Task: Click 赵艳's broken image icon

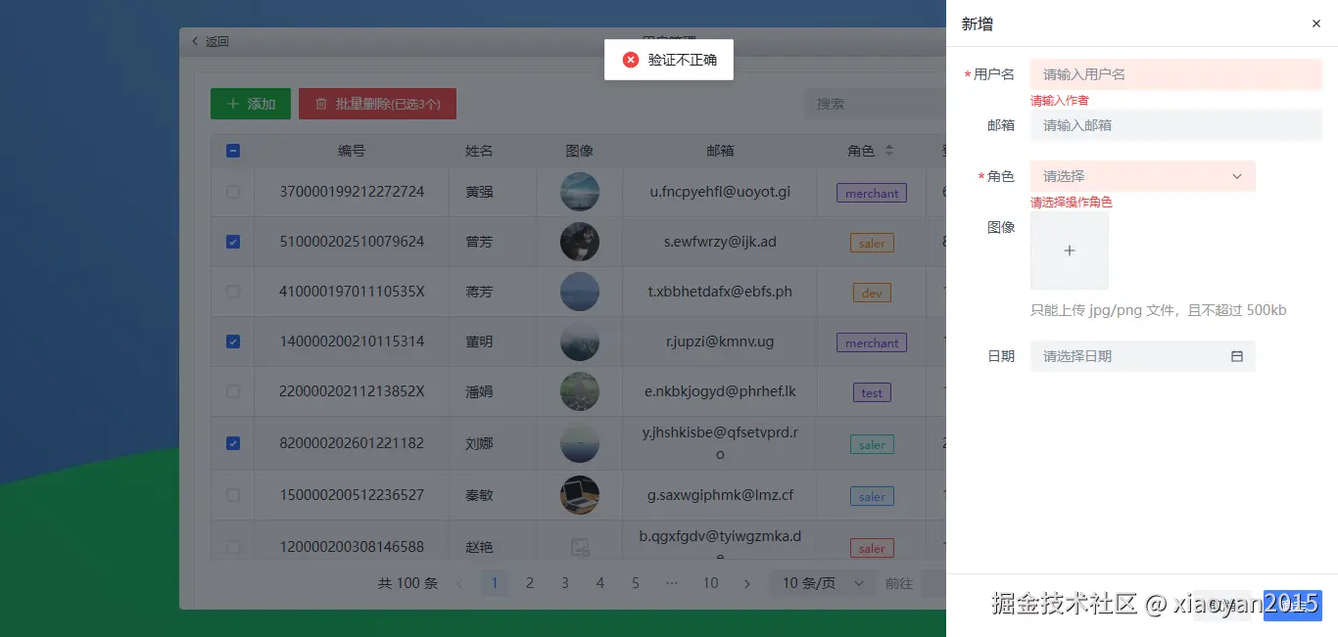Action: (x=580, y=547)
